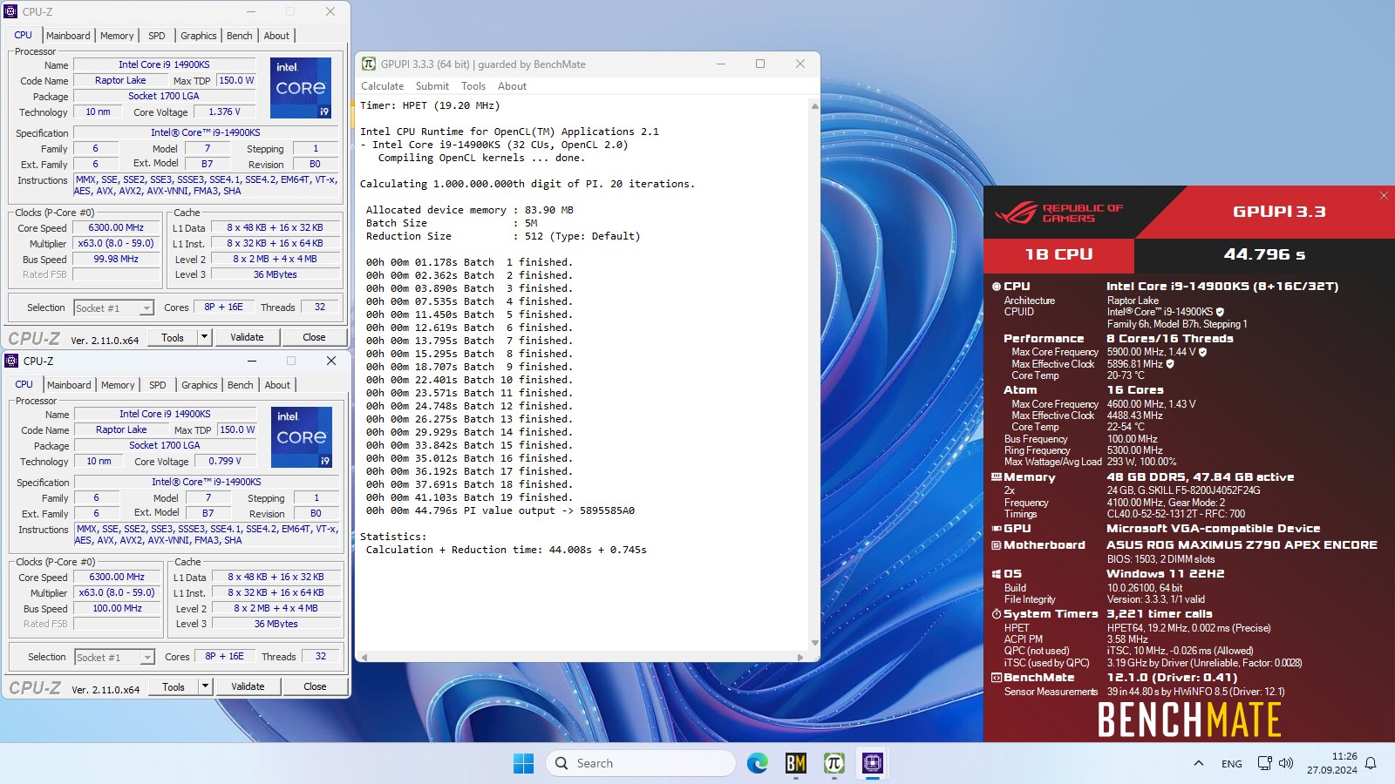This screenshot has width=1395, height=784.
Task: Open the GPUPI taskbar icon
Action: tap(834, 763)
